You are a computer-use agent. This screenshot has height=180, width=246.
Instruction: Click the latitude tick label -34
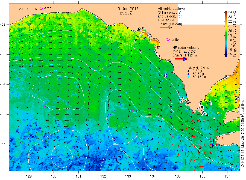point(3,84)
